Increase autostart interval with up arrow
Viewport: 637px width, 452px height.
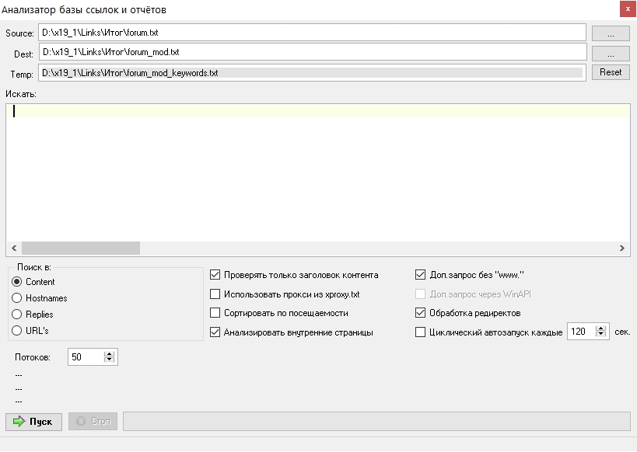[601, 328]
